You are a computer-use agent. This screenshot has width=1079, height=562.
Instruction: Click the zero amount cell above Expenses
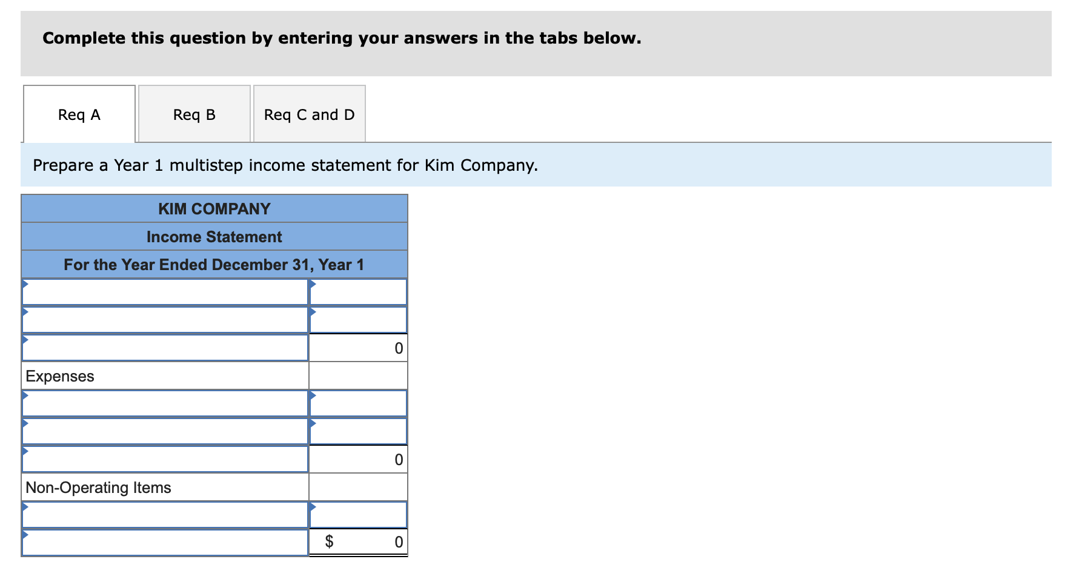pos(357,348)
